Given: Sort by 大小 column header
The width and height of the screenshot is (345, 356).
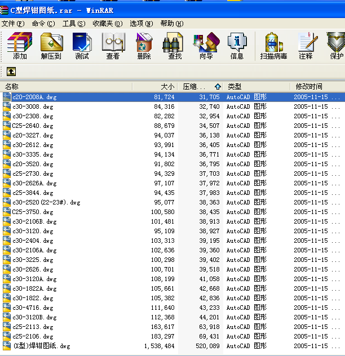Looking at the screenshot, I should 155,87.
